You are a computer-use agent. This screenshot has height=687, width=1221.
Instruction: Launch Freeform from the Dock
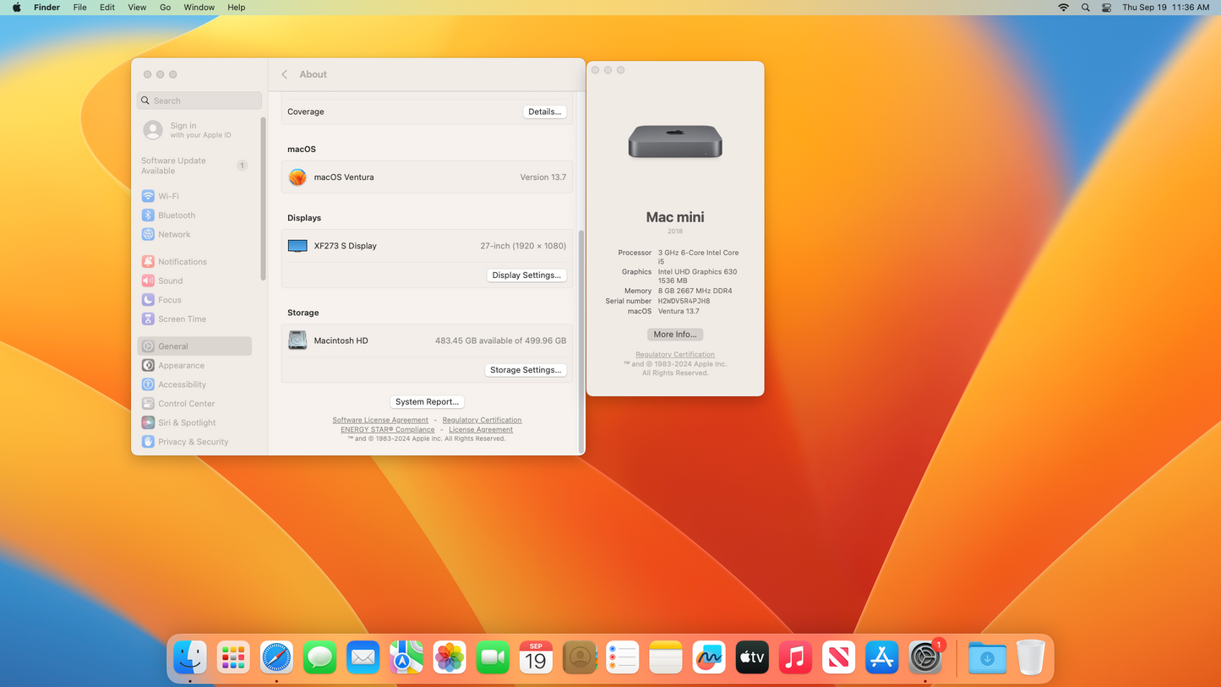pos(708,657)
